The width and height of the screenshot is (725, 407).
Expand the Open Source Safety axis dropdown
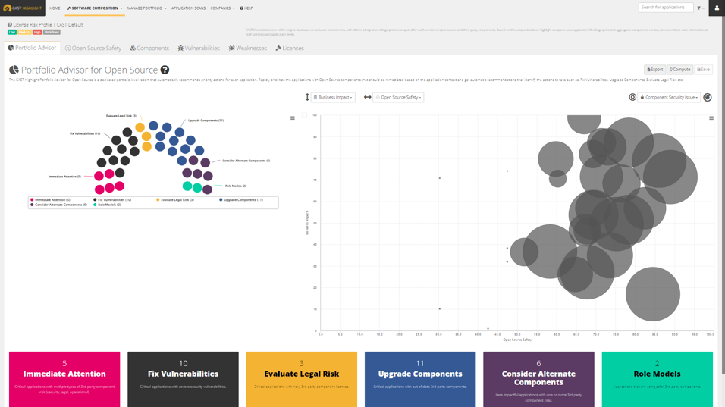398,98
